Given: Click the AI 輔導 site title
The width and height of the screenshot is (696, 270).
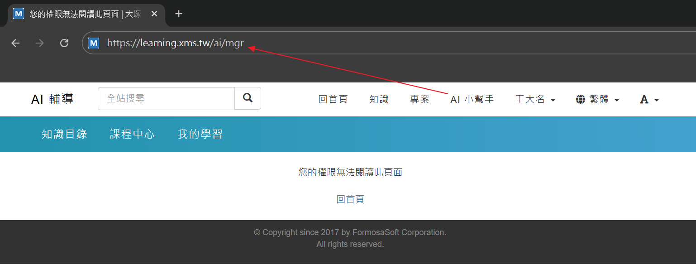Looking at the screenshot, I should [x=52, y=99].
